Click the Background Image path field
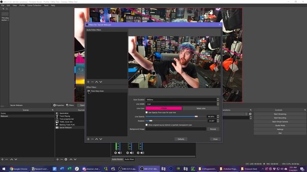Image resolution: width=307 pixels, height=172 pixels. 176,129
